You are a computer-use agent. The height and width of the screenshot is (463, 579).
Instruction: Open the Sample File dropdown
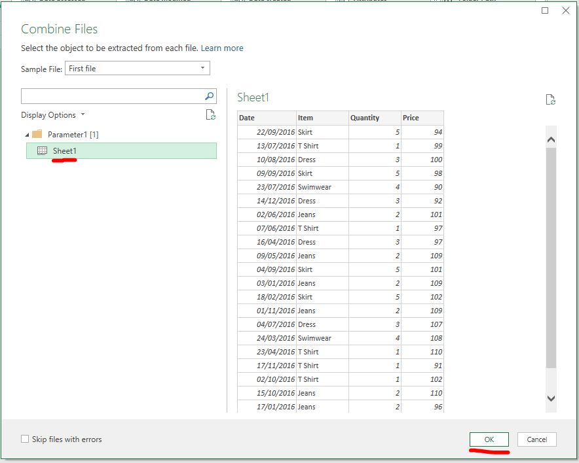click(202, 68)
